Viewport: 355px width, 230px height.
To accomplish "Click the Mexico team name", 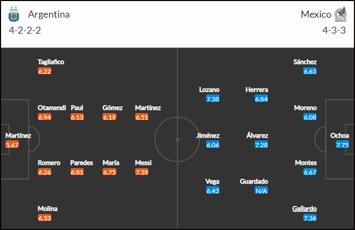I will tap(316, 14).
